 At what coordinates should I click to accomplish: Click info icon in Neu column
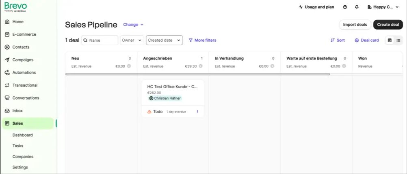coord(129,66)
